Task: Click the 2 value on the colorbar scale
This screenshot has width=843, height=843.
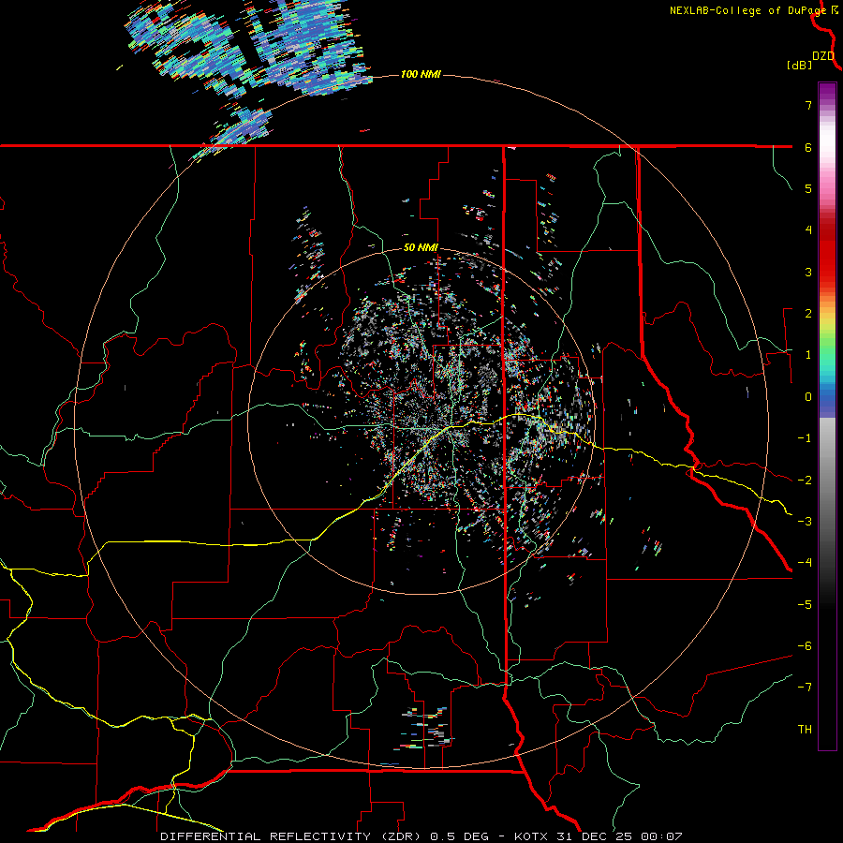Action: [808, 314]
